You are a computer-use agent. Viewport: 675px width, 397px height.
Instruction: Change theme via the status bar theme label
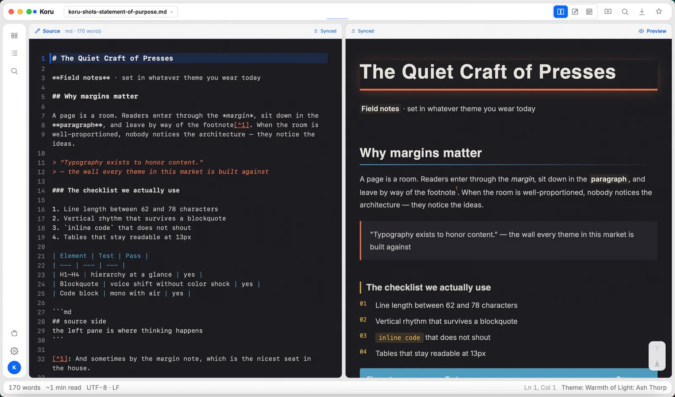point(614,387)
